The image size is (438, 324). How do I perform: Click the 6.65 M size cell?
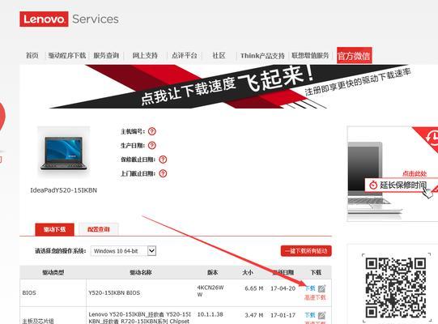254,288
